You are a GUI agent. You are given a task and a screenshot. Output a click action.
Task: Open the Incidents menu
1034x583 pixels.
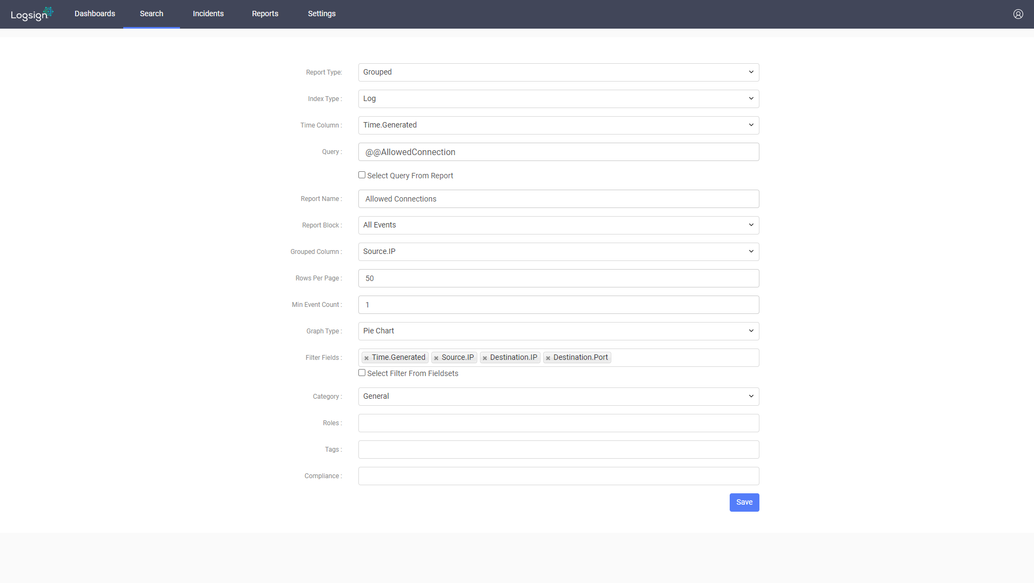coord(208,14)
